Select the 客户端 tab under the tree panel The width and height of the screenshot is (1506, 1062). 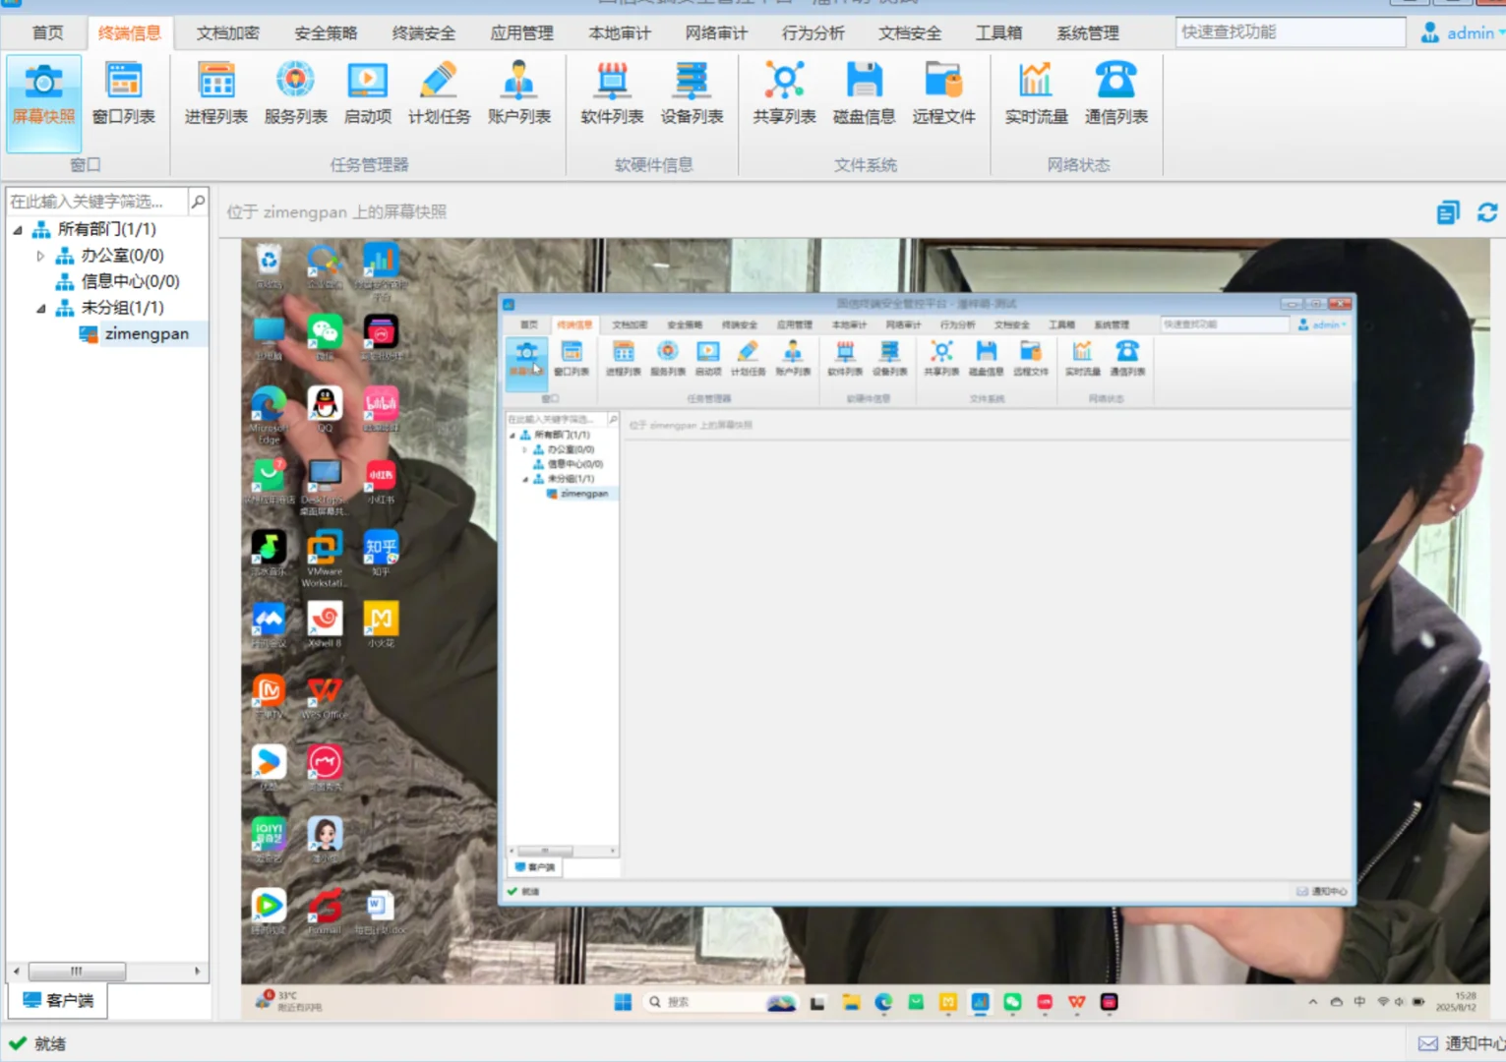click(58, 1000)
